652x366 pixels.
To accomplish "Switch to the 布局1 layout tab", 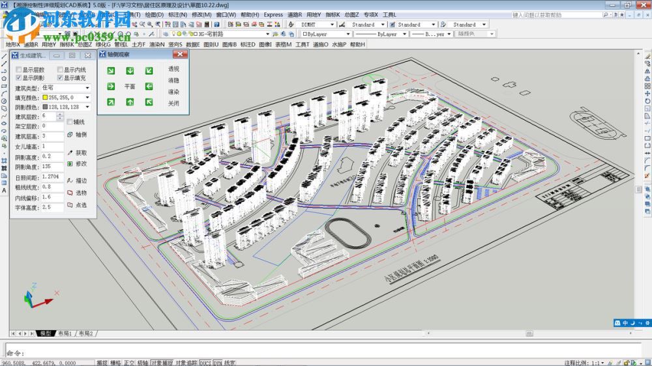I will [x=66, y=333].
